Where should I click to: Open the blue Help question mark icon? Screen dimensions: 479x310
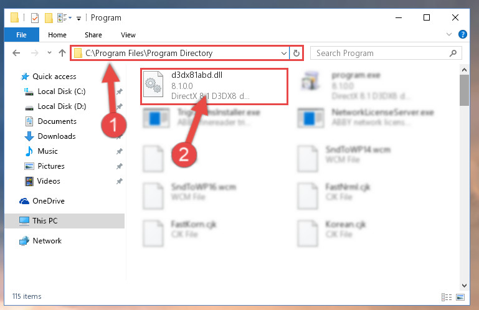coord(463,34)
